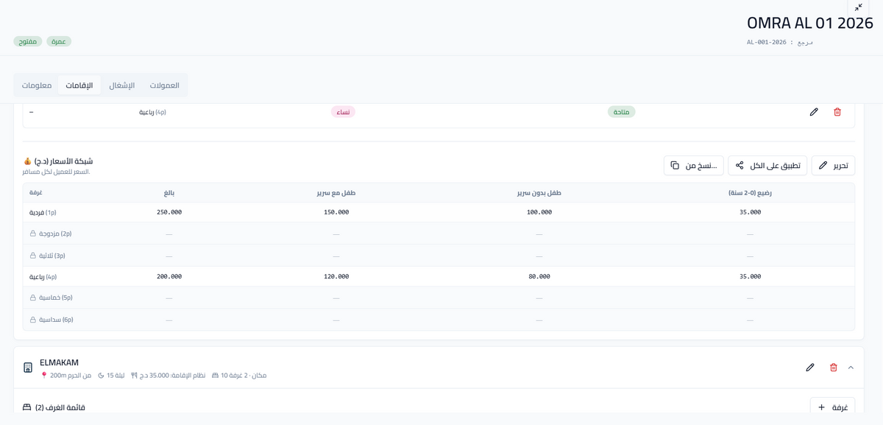Screen dimensions: 883x425
Task: Click the طفل مع سرير column header
Action: [x=336, y=193]
